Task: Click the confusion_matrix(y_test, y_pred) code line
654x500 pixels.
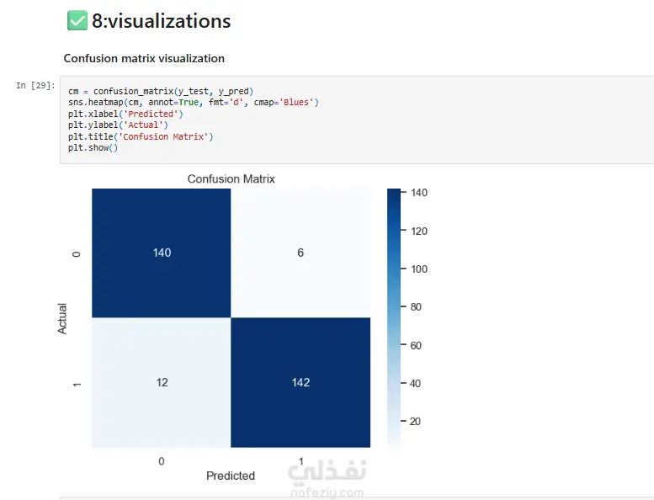Action: click(x=162, y=91)
